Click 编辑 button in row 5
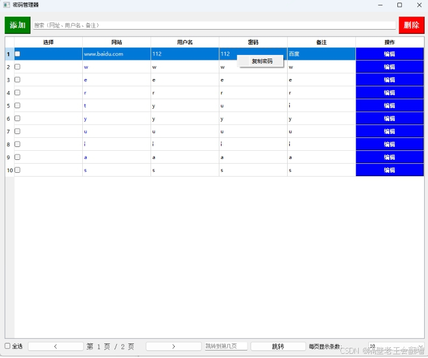Viewport: 428px width, 358px height. 389,106
